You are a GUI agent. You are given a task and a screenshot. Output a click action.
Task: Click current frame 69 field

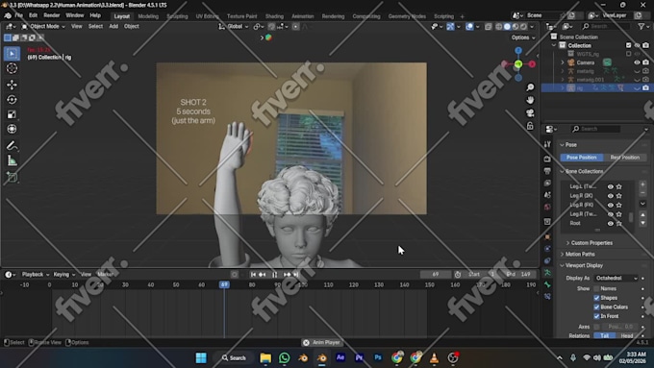pos(436,274)
